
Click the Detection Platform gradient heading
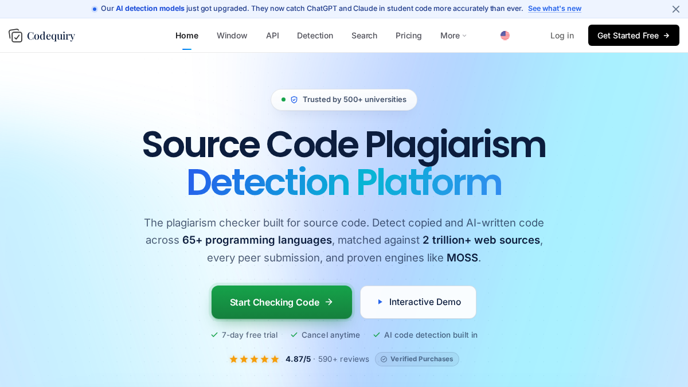[x=344, y=182]
